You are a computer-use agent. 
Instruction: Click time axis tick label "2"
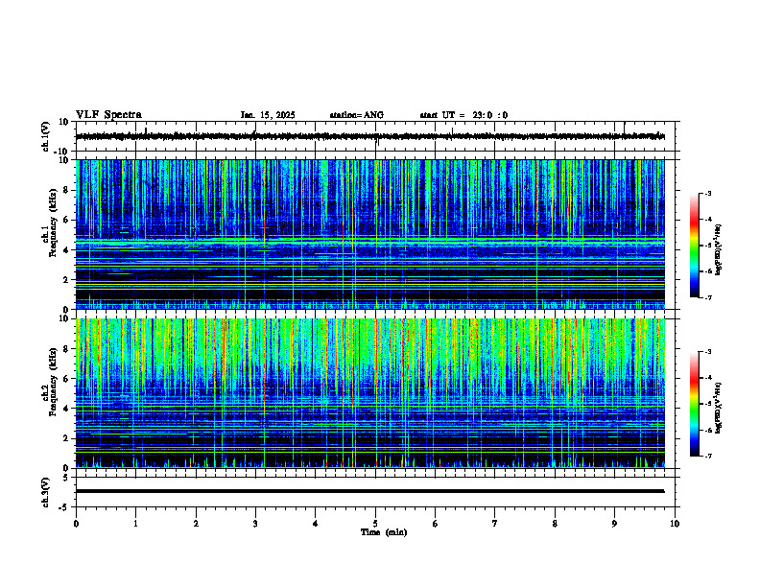pyautogui.click(x=196, y=524)
